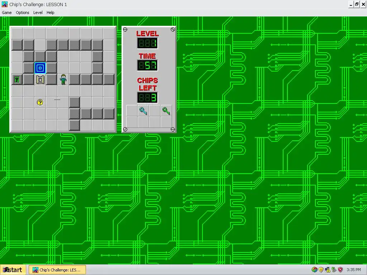Click the 3:35 PM taskbar clock
The height and width of the screenshot is (275, 367).
coord(354,270)
